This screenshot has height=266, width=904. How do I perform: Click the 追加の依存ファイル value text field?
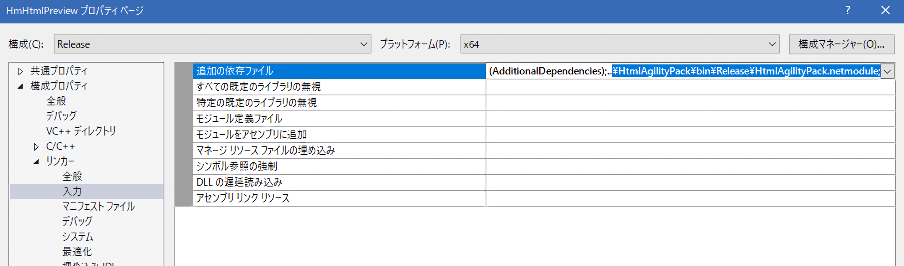[683, 72]
